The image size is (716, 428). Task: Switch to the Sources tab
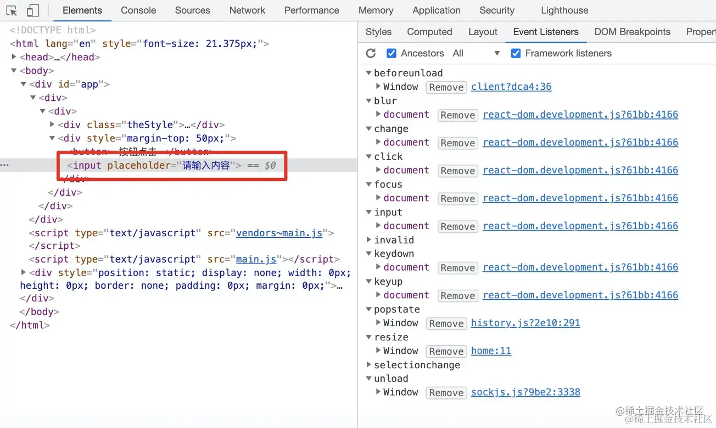(192, 10)
